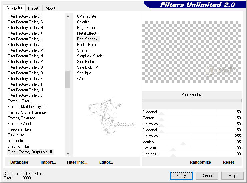The width and height of the screenshot is (247, 183).
Task: Pick the CMY Isolate filter
Action: pos(87,16)
